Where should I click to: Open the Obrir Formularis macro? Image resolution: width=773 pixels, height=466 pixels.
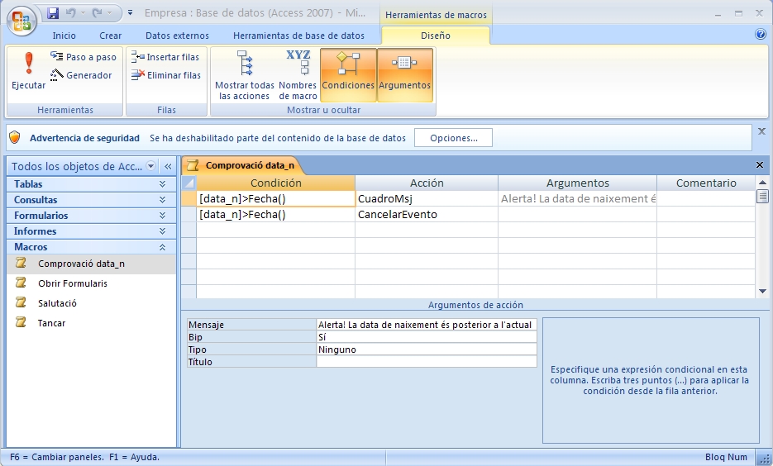tap(73, 283)
